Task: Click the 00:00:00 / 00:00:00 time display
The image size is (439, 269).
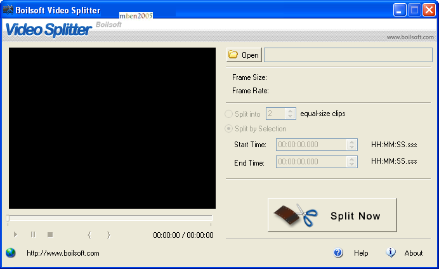Action: tap(183, 235)
